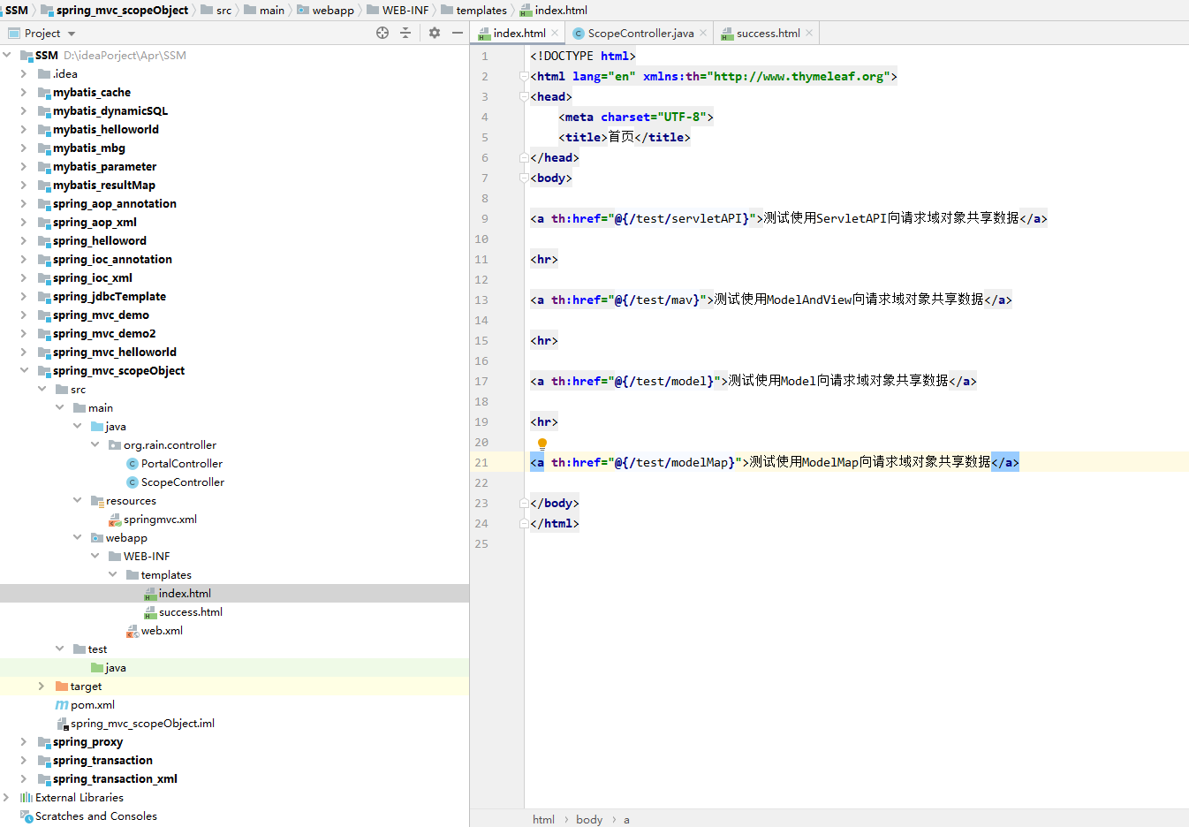Expand the target folder
The width and height of the screenshot is (1189, 827).
point(42,686)
